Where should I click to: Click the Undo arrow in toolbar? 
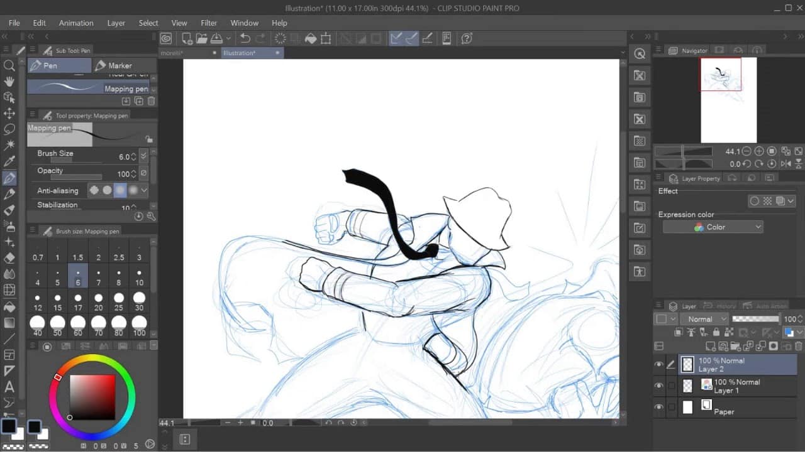point(245,38)
